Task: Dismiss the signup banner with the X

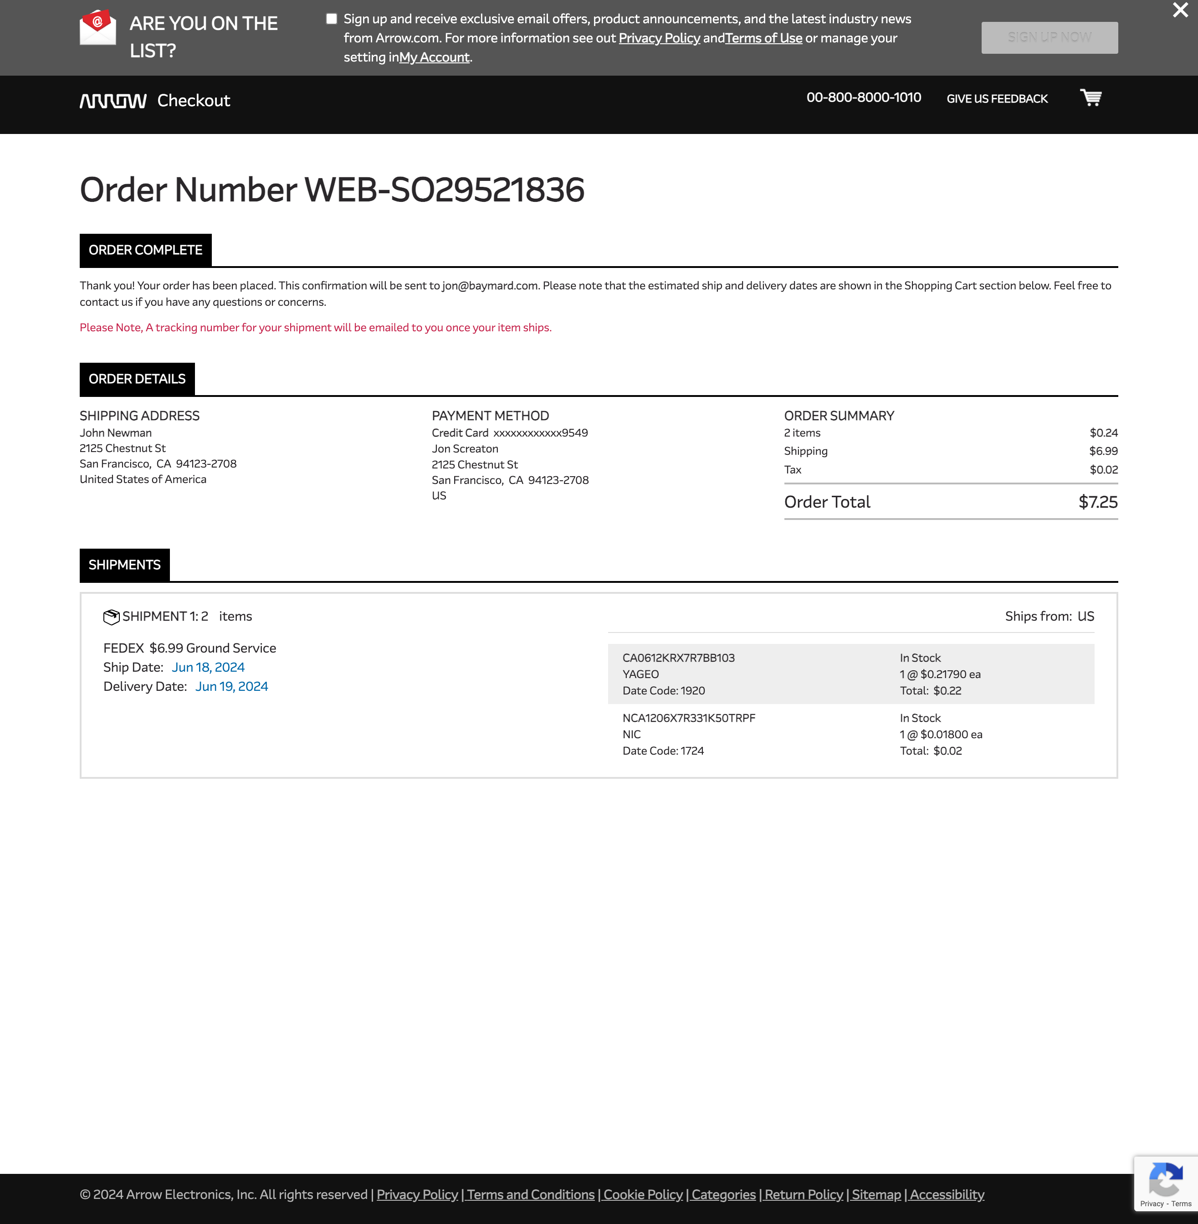Action: coord(1178,10)
